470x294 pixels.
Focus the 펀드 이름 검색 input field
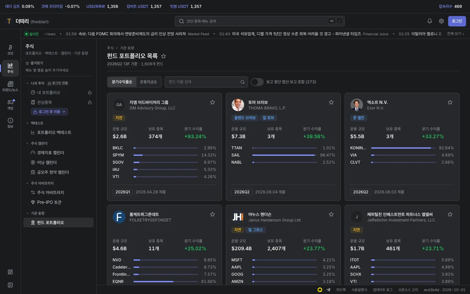206,82
